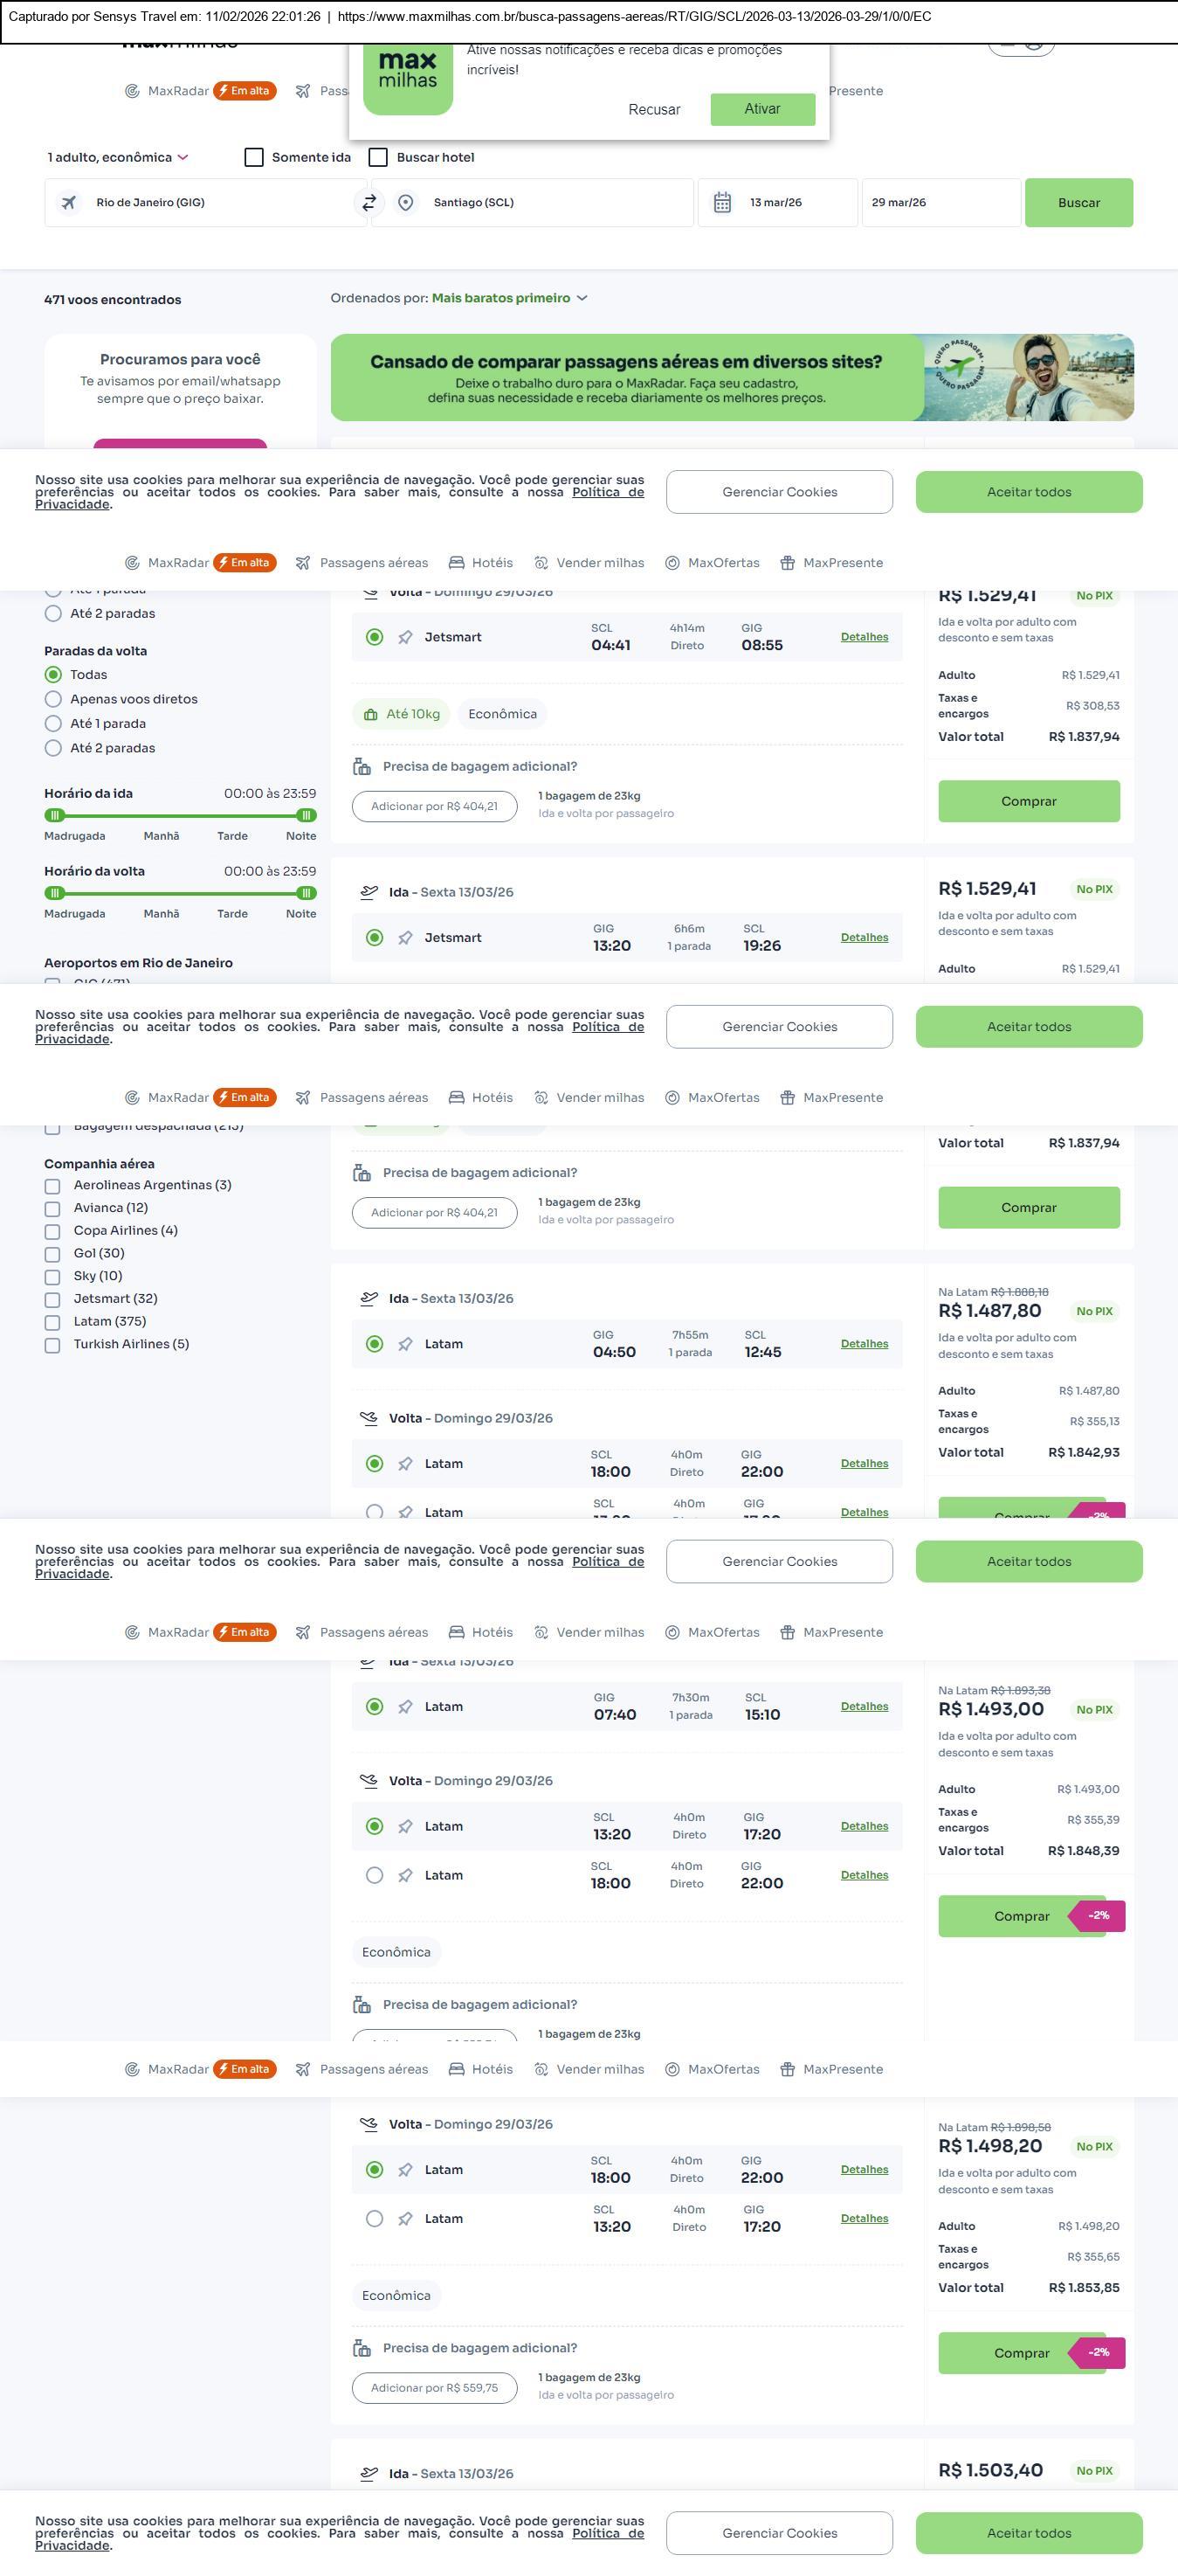Expand the 'Mais baratos primeiro' sort dropdown

(508, 298)
